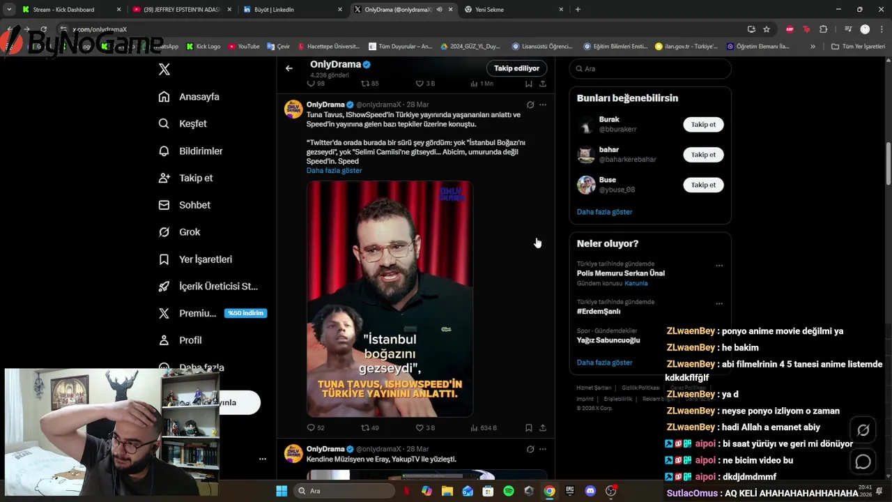Retweet the top tweet with 85 retweets
The height and width of the screenshot is (502, 892).
(369, 84)
